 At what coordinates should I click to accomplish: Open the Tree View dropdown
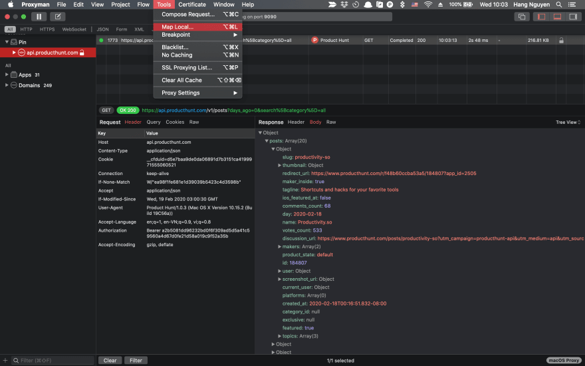pyautogui.click(x=568, y=122)
